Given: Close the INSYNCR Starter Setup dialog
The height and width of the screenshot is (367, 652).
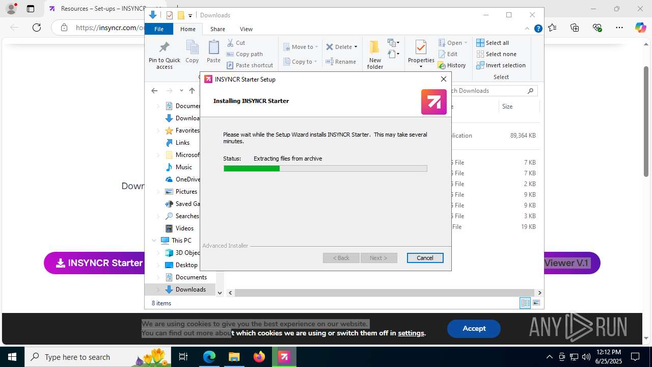Looking at the screenshot, I should [443, 79].
